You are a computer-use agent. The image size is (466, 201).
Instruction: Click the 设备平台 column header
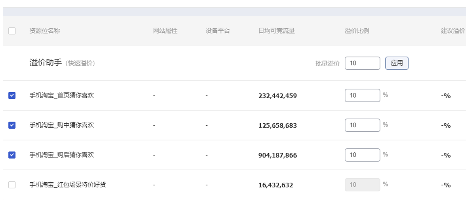218,31
